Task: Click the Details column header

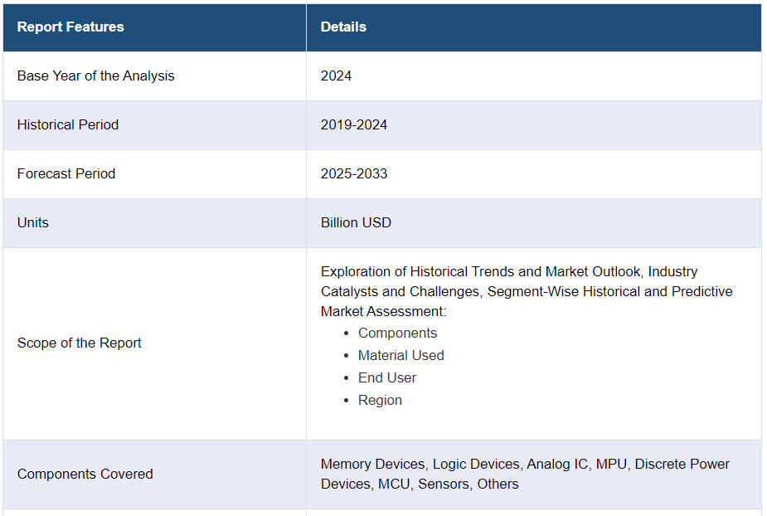Action: 343,27
